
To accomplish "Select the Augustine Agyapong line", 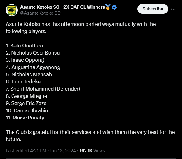I will (33, 67).
